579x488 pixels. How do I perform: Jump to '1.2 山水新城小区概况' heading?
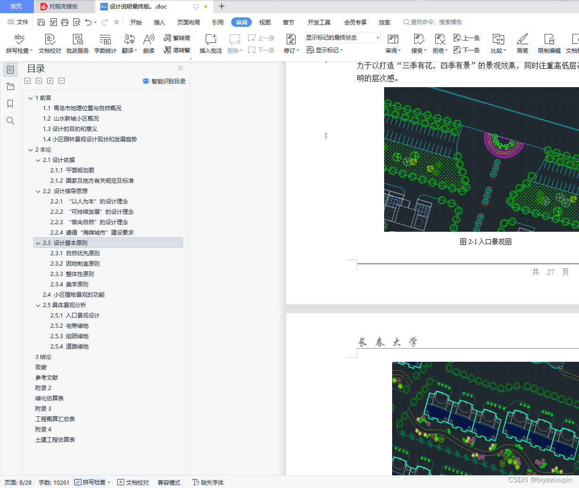tap(71, 119)
